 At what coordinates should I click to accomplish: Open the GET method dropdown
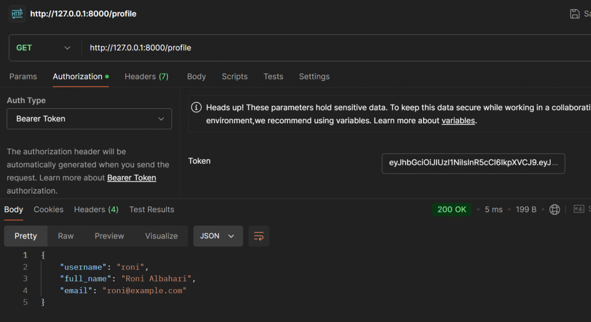pyautogui.click(x=43, y=48)
